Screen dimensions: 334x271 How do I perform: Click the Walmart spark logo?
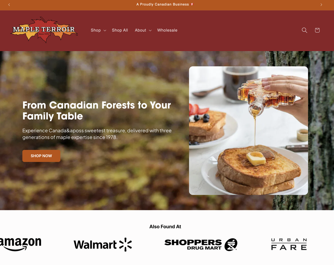103,245
